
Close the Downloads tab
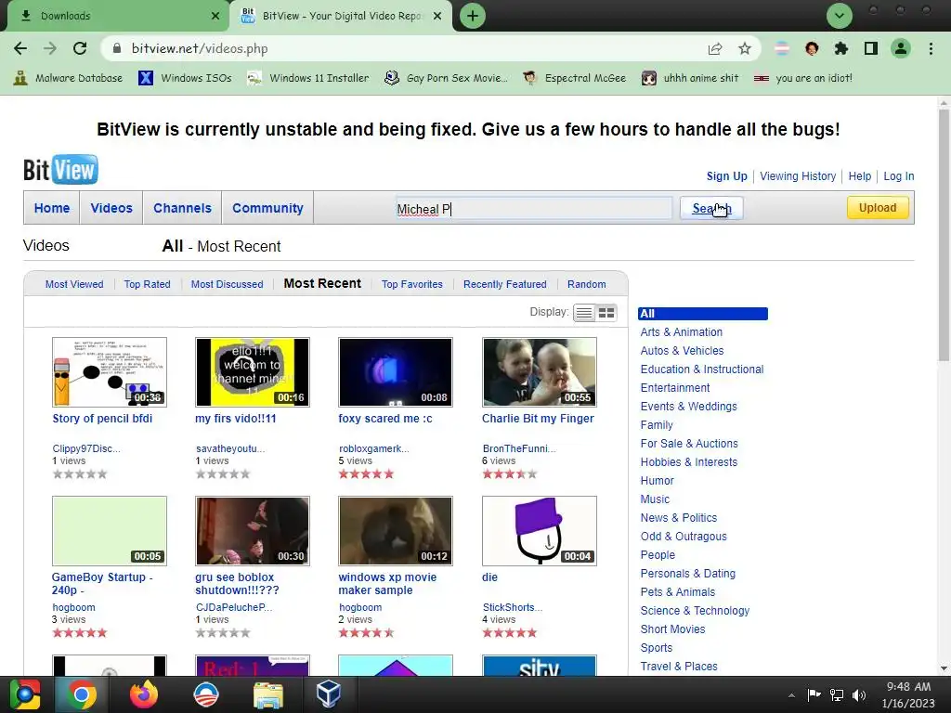point(215,16)
